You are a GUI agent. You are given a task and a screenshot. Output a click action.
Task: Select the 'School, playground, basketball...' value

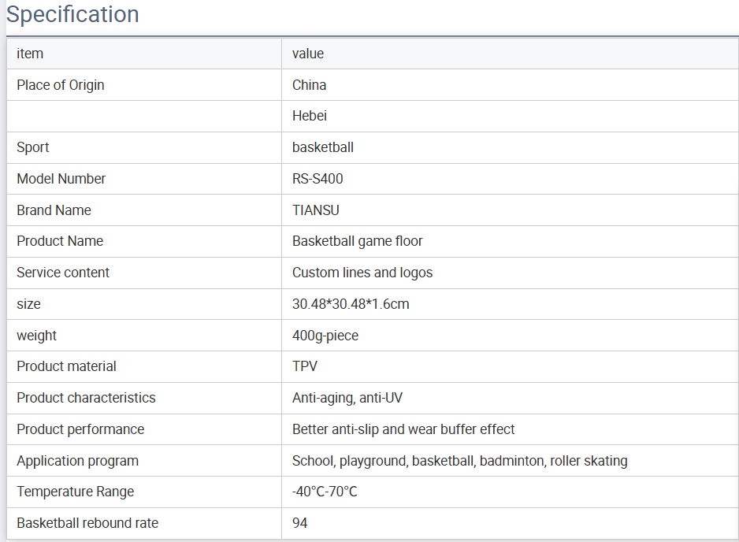(x=460, y=461)
